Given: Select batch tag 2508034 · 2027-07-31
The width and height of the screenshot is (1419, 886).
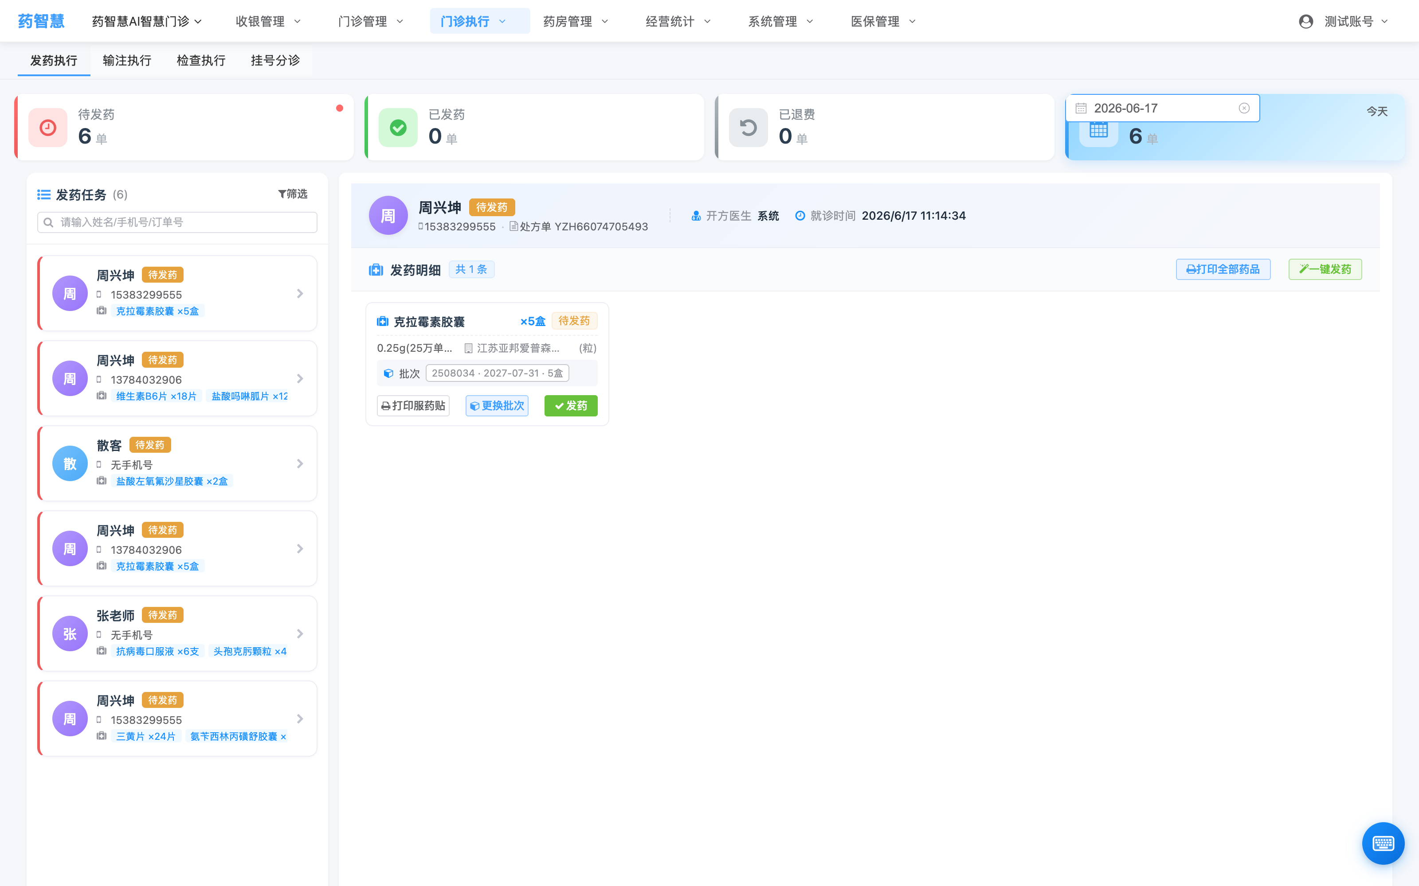Looking at the screenshot, I should [x=497, y=373].
